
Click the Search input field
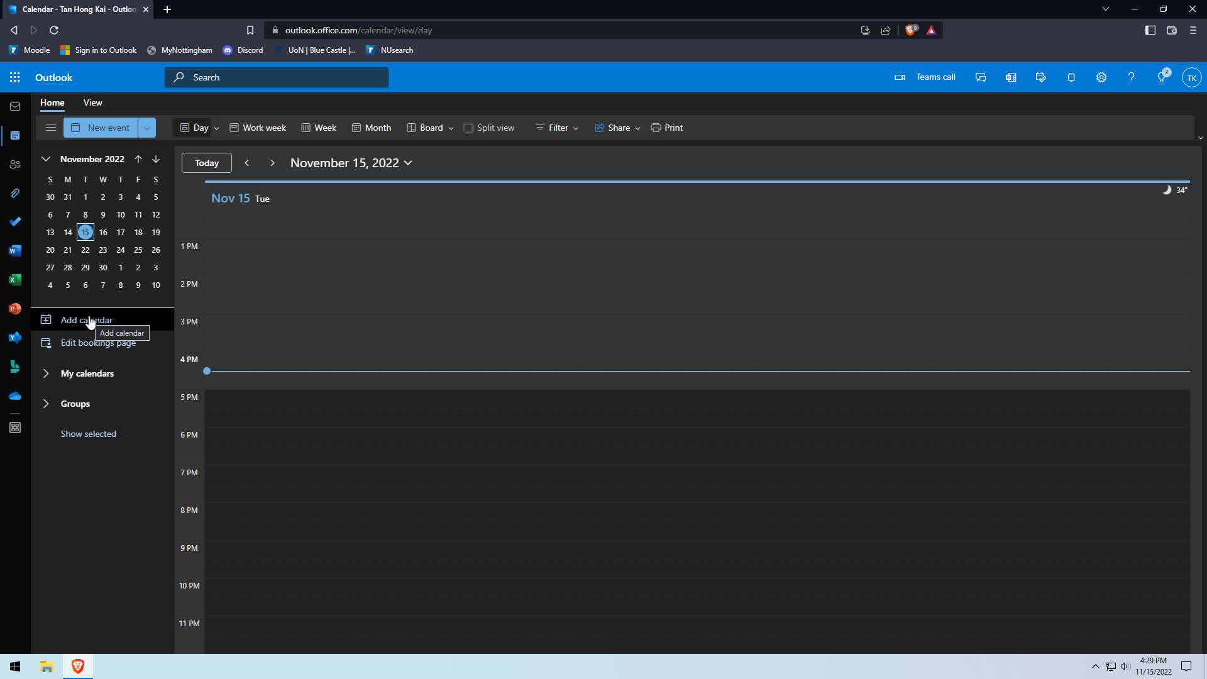(x=277, y=77)
